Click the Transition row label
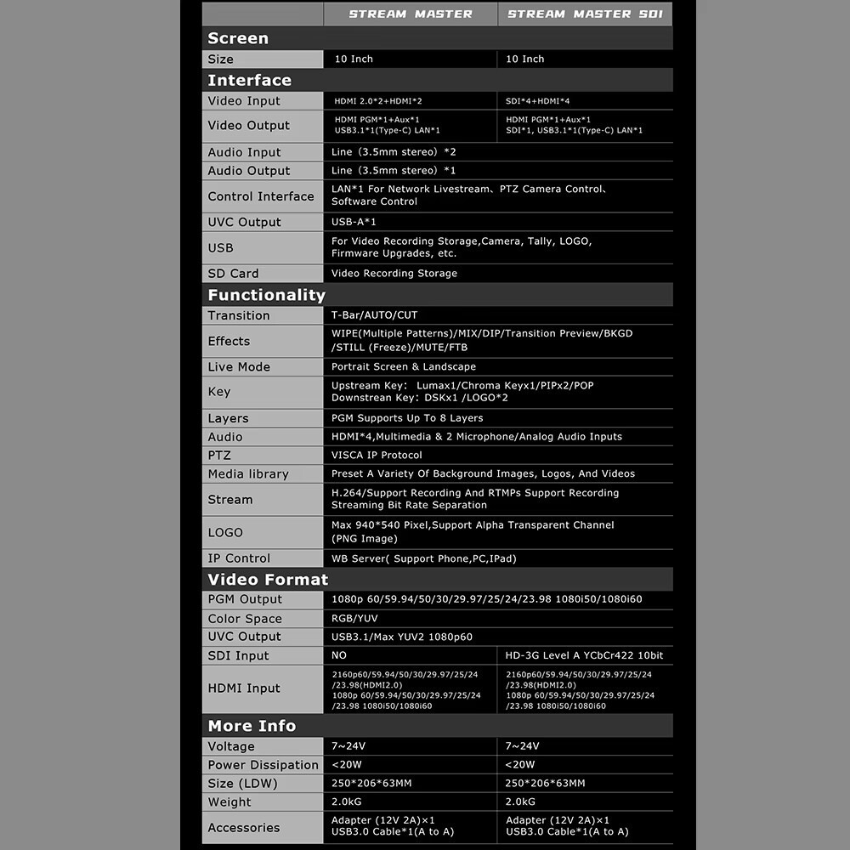 (239, 315)
